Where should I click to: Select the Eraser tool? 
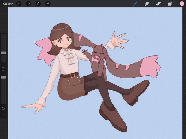click(158, 4)
